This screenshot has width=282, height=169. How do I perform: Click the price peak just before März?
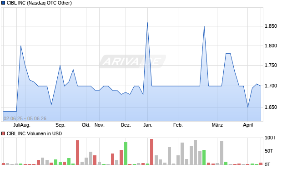pyautogui.click(x=204, y=26)
